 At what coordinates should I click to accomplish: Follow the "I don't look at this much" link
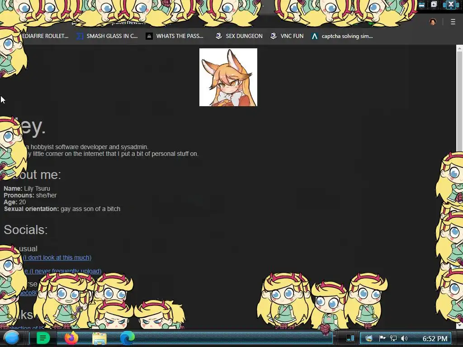pos(57,258)
